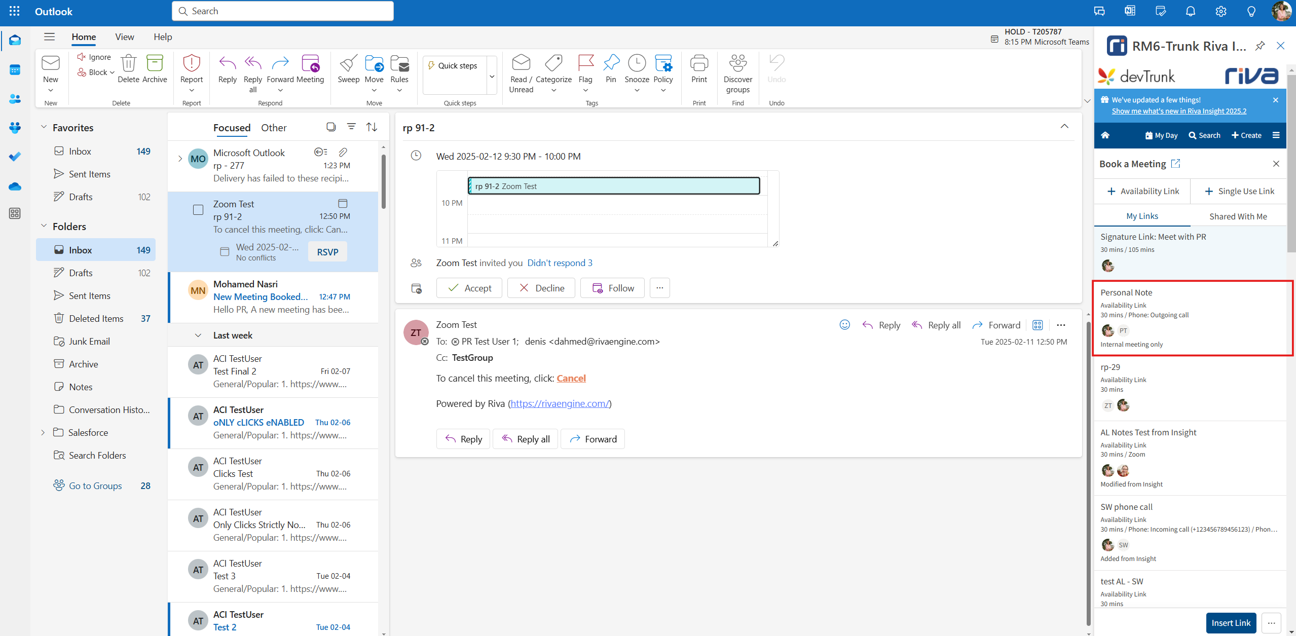Open settings gear in top bar
1296x636 pixels.
point(1220,11)
